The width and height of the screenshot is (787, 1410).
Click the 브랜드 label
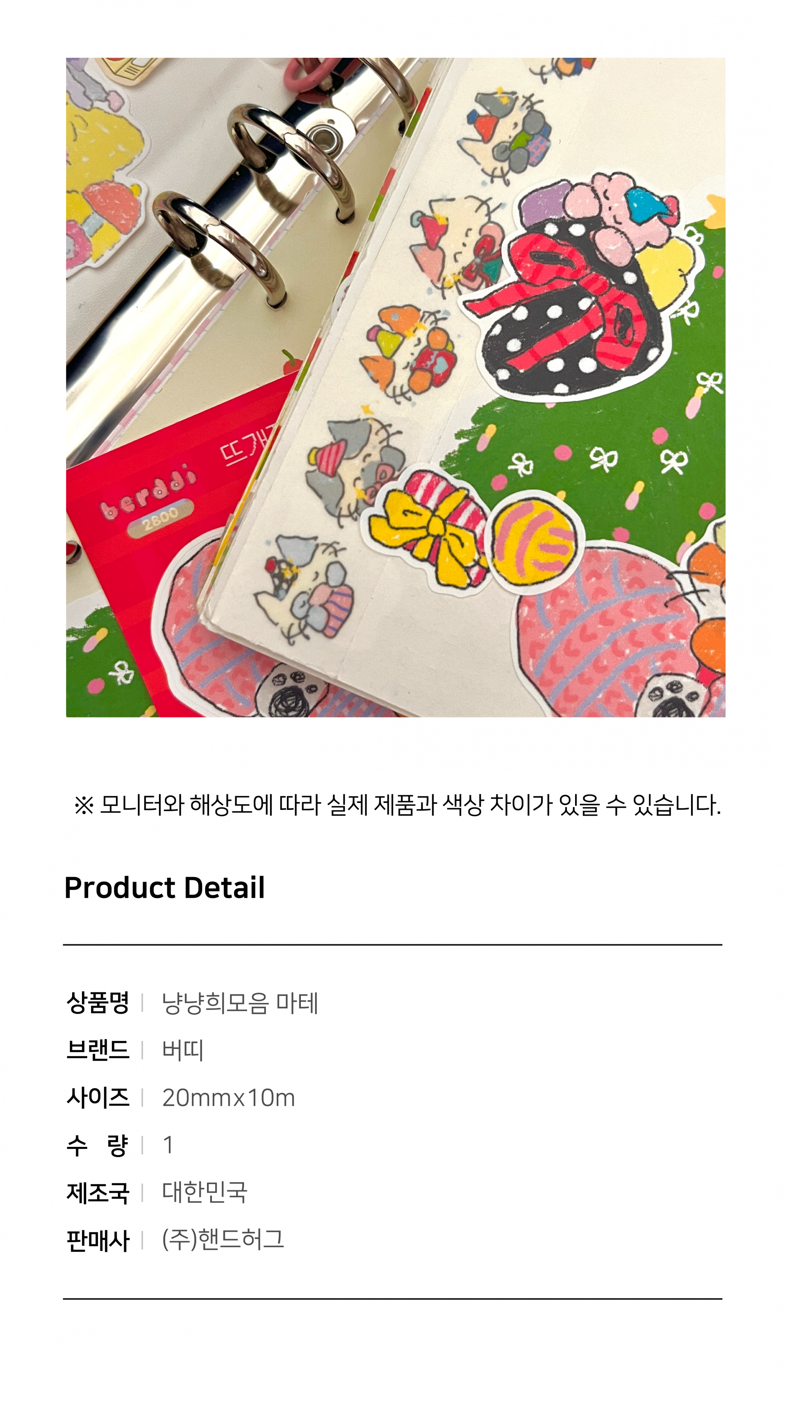(98, 1051)
